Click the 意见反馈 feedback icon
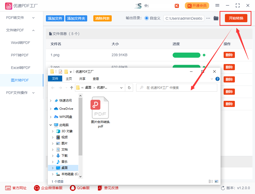The width and height of the screenshot is (255, 194). click(100, 188)
